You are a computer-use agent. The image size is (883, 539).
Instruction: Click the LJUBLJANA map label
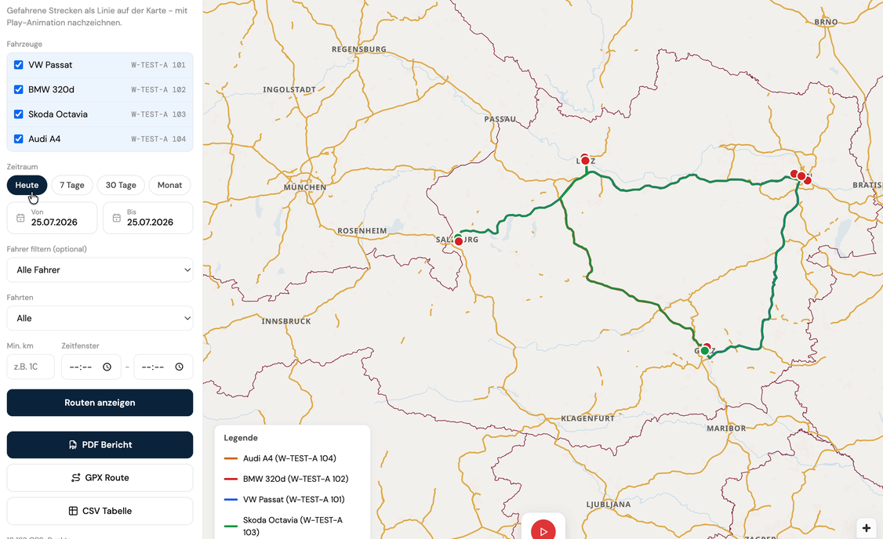coord(609,505)
